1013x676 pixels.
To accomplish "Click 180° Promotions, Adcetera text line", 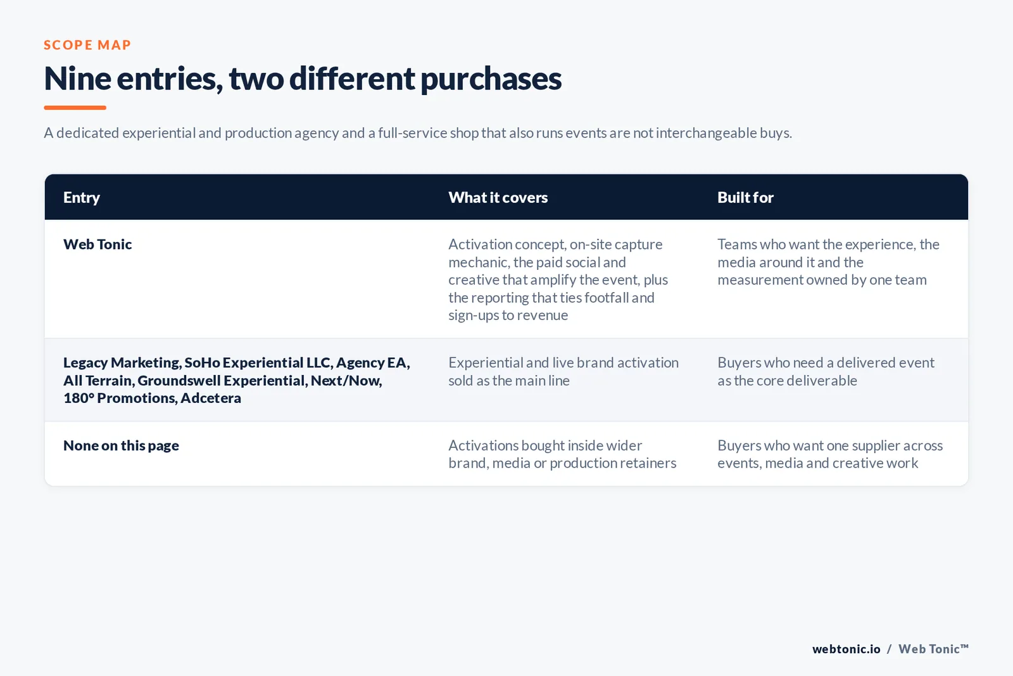I will click(x=152, y=399).
